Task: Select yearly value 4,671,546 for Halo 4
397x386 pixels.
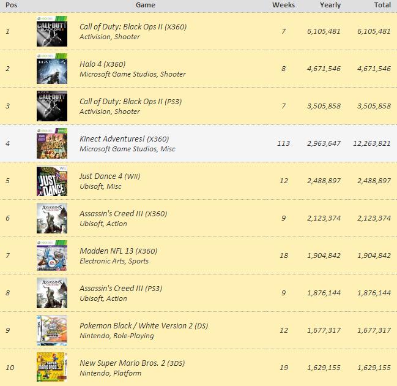Action: point(324,69)
